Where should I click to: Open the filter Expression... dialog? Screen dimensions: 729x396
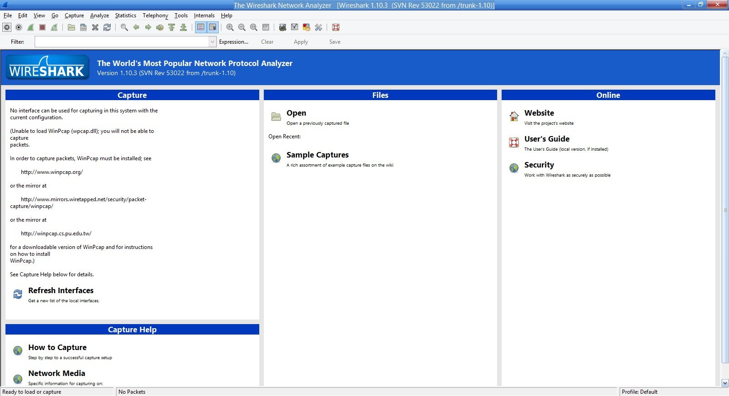coord(234,42)
